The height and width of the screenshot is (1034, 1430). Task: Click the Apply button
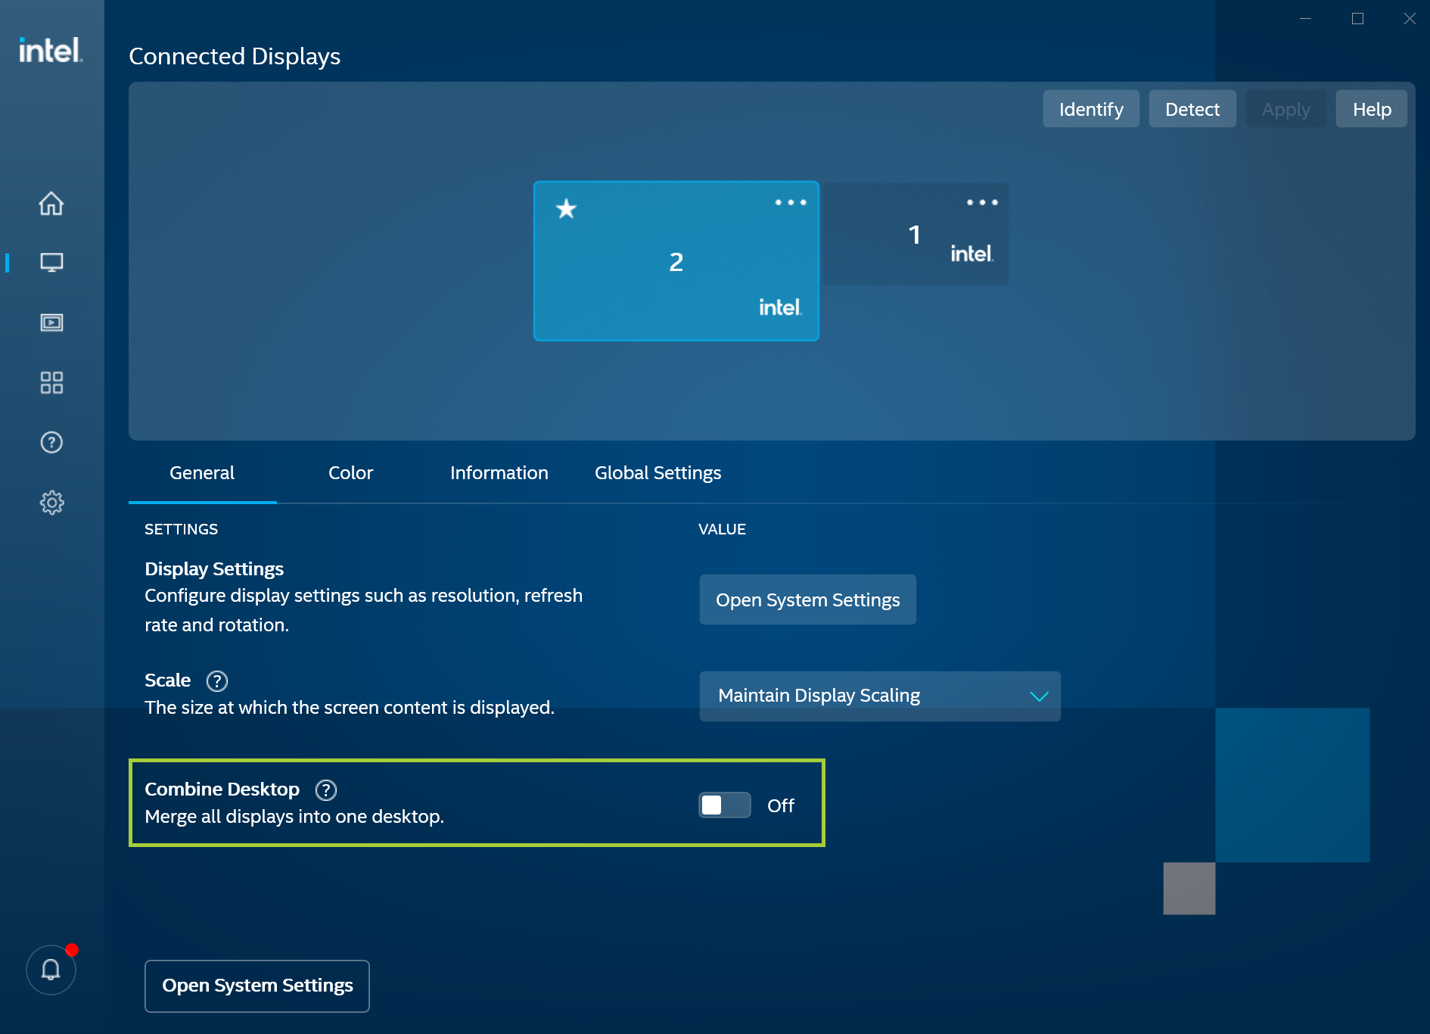coord(1286,109)
